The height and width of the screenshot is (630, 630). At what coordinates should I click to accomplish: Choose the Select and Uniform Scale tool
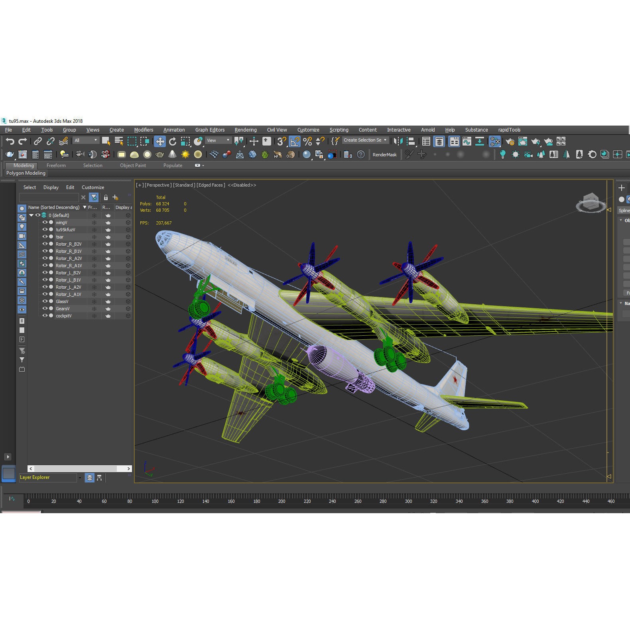[185, 141]
